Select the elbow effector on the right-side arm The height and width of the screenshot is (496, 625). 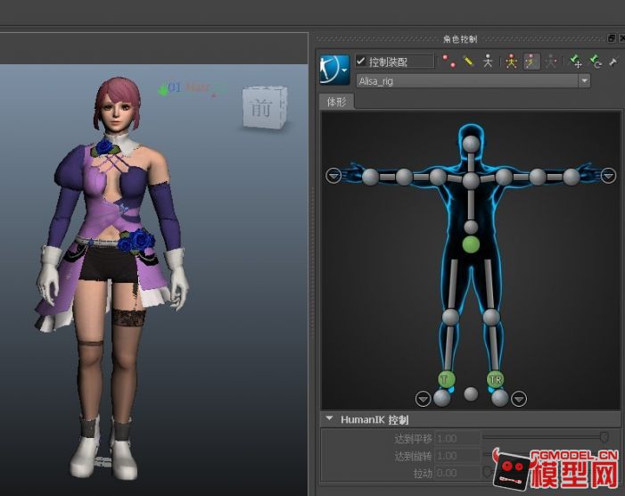pos(538,177)
